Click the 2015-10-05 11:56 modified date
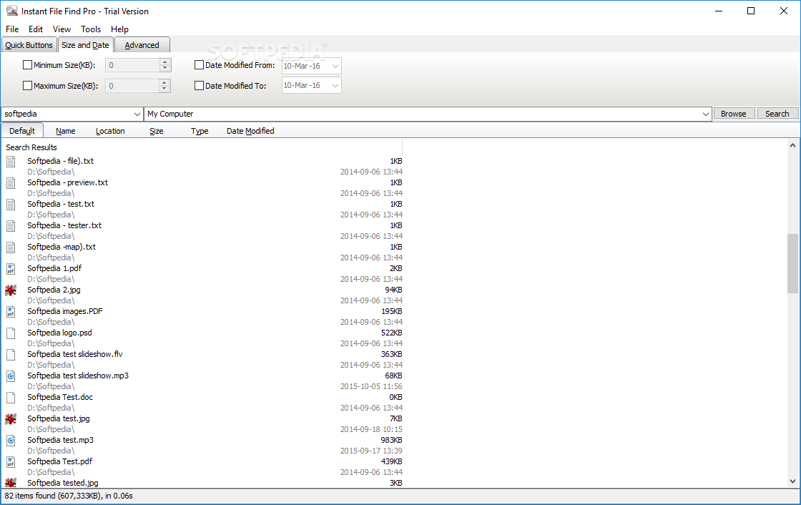This screenshot has height=505, width=801. tap(371, 386)
